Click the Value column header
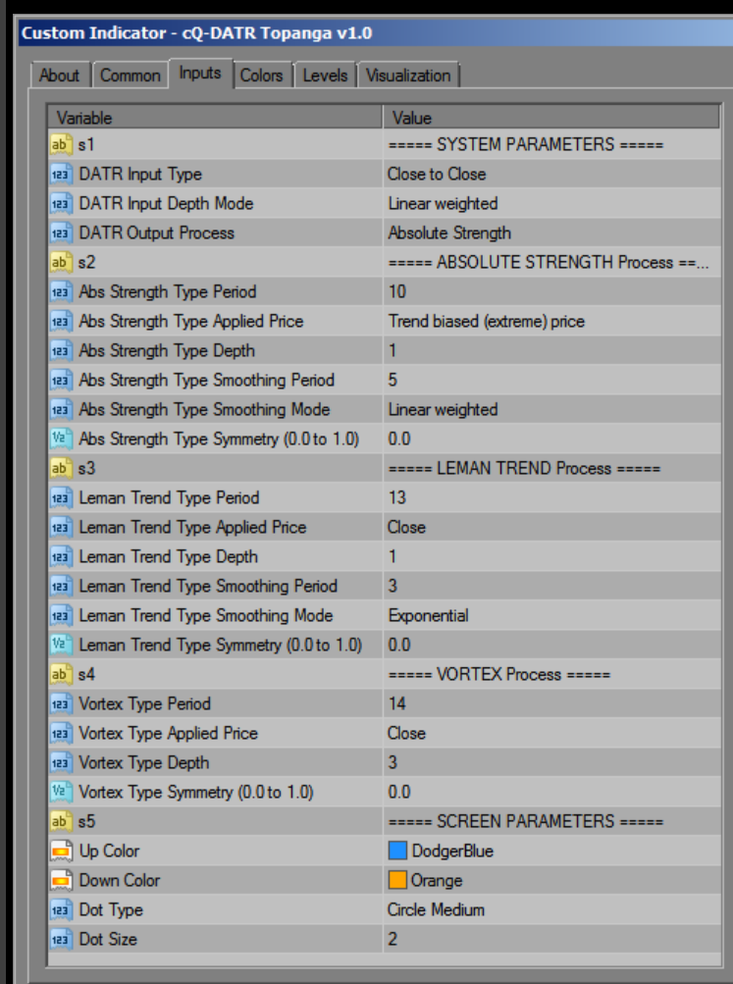The image size is (733, 984). click(550, 118)
